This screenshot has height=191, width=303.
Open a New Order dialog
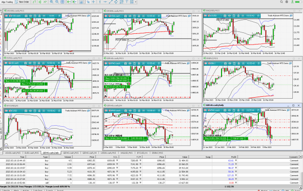(22, 2)
